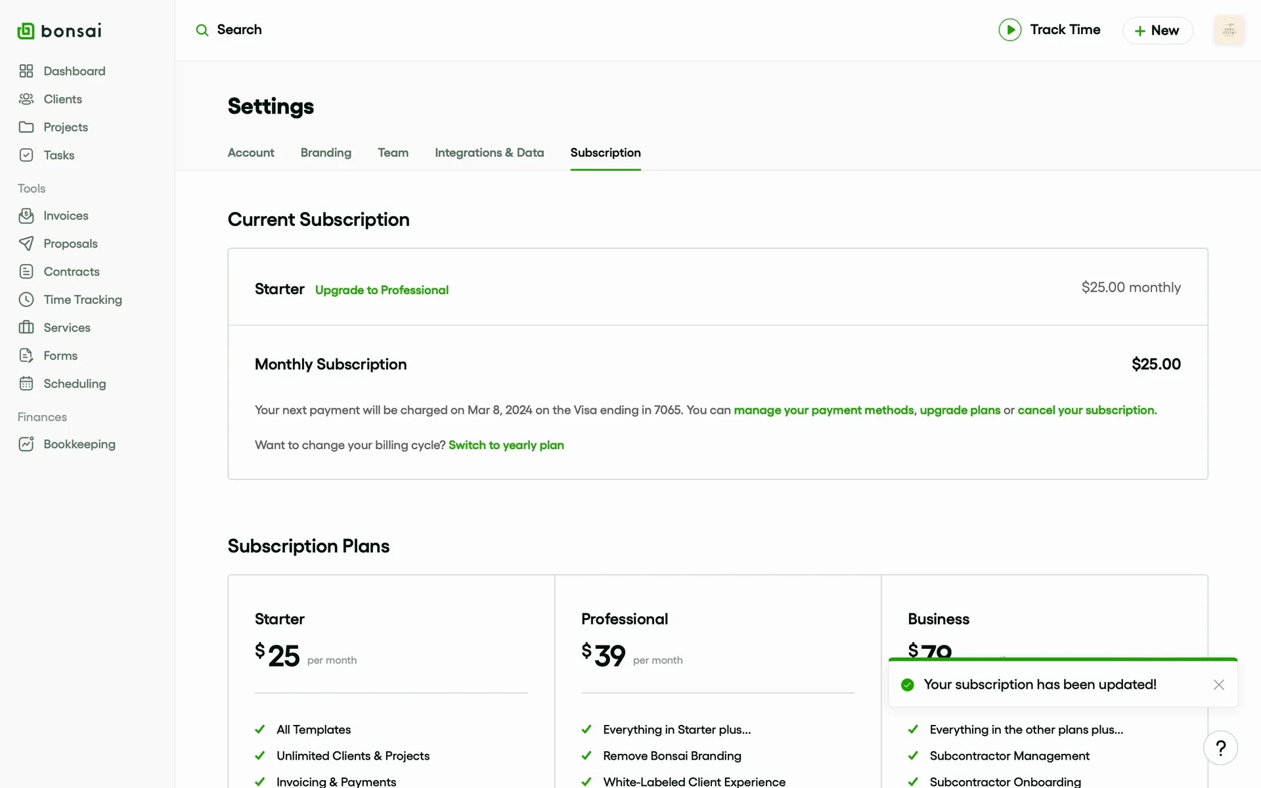Open the Team tab
The height and width of the screenshot is (788, 1261).
coord(393,152)
